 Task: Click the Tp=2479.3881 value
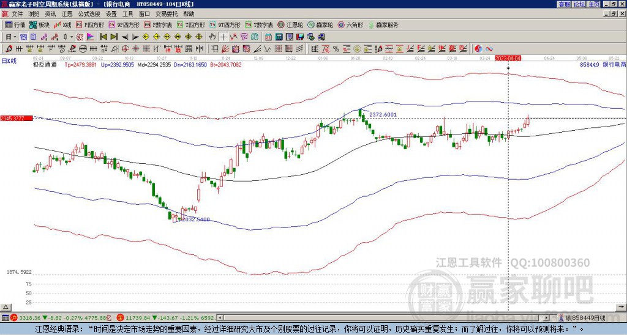[81, 65]
